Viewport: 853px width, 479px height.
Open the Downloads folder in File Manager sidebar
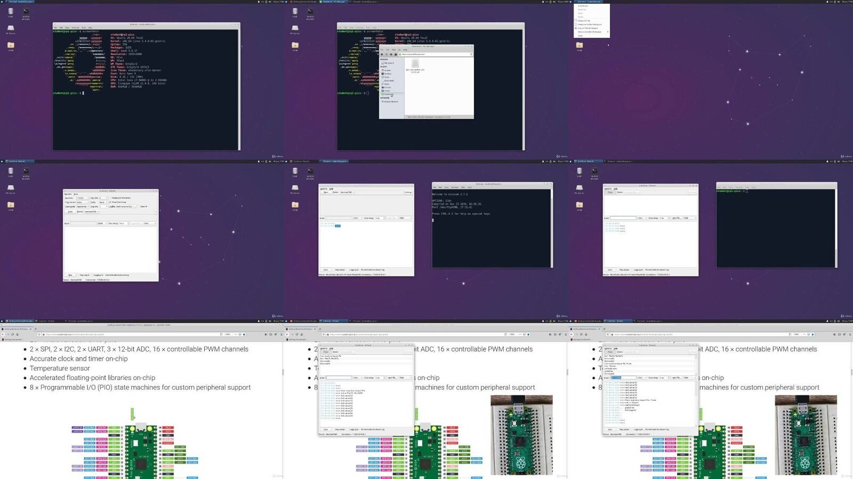388,94
